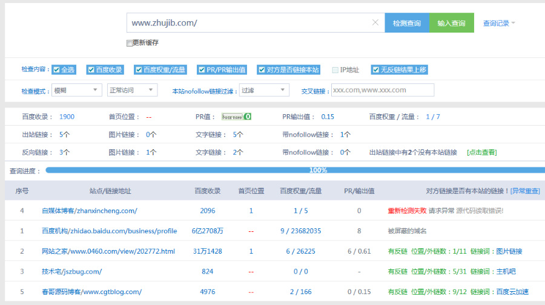
Task: Clear the URL field with X icon
Action: pos(375,23)
